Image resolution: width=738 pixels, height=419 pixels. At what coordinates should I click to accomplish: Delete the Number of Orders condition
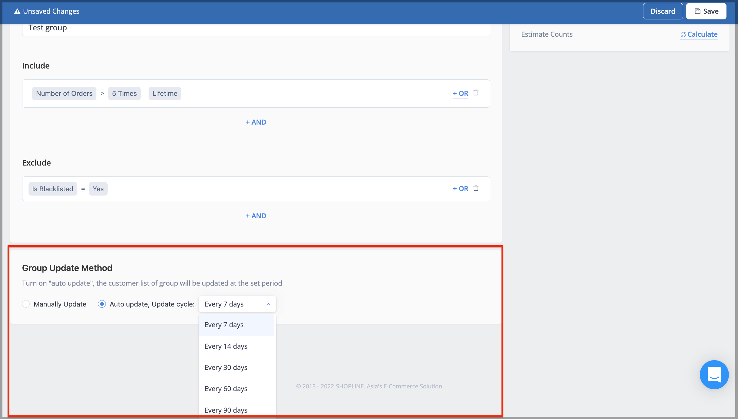pos(476,93)
